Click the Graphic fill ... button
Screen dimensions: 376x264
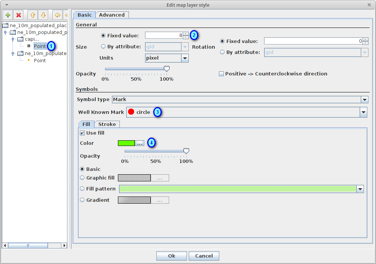[x=160, y=178]
